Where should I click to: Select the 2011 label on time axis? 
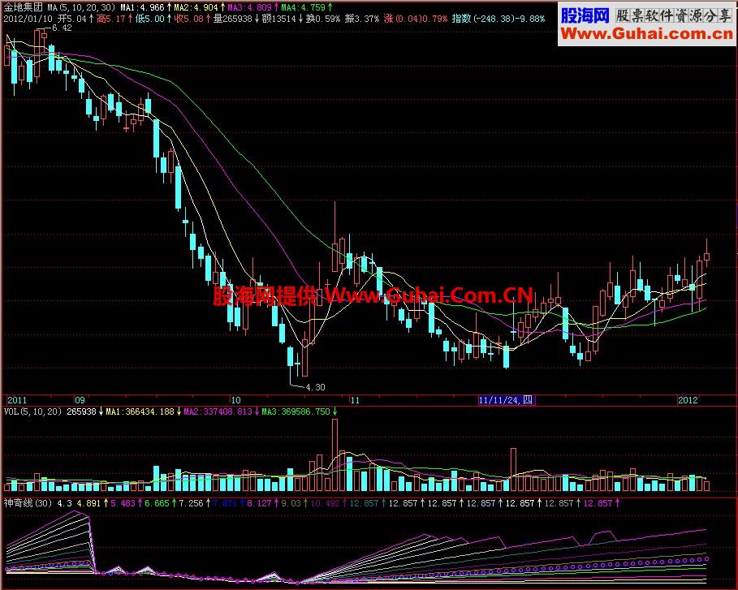point(17,400)
